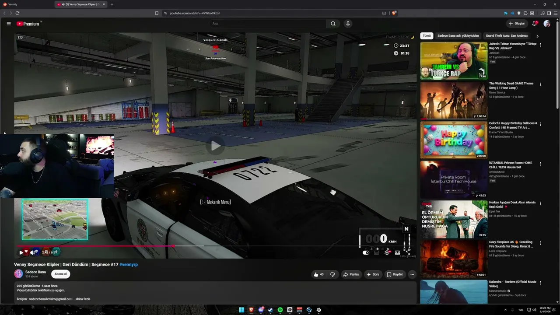Select the Grand Theft Auto: San Andreas chip

pyautogui.click(x=507, y=36)
